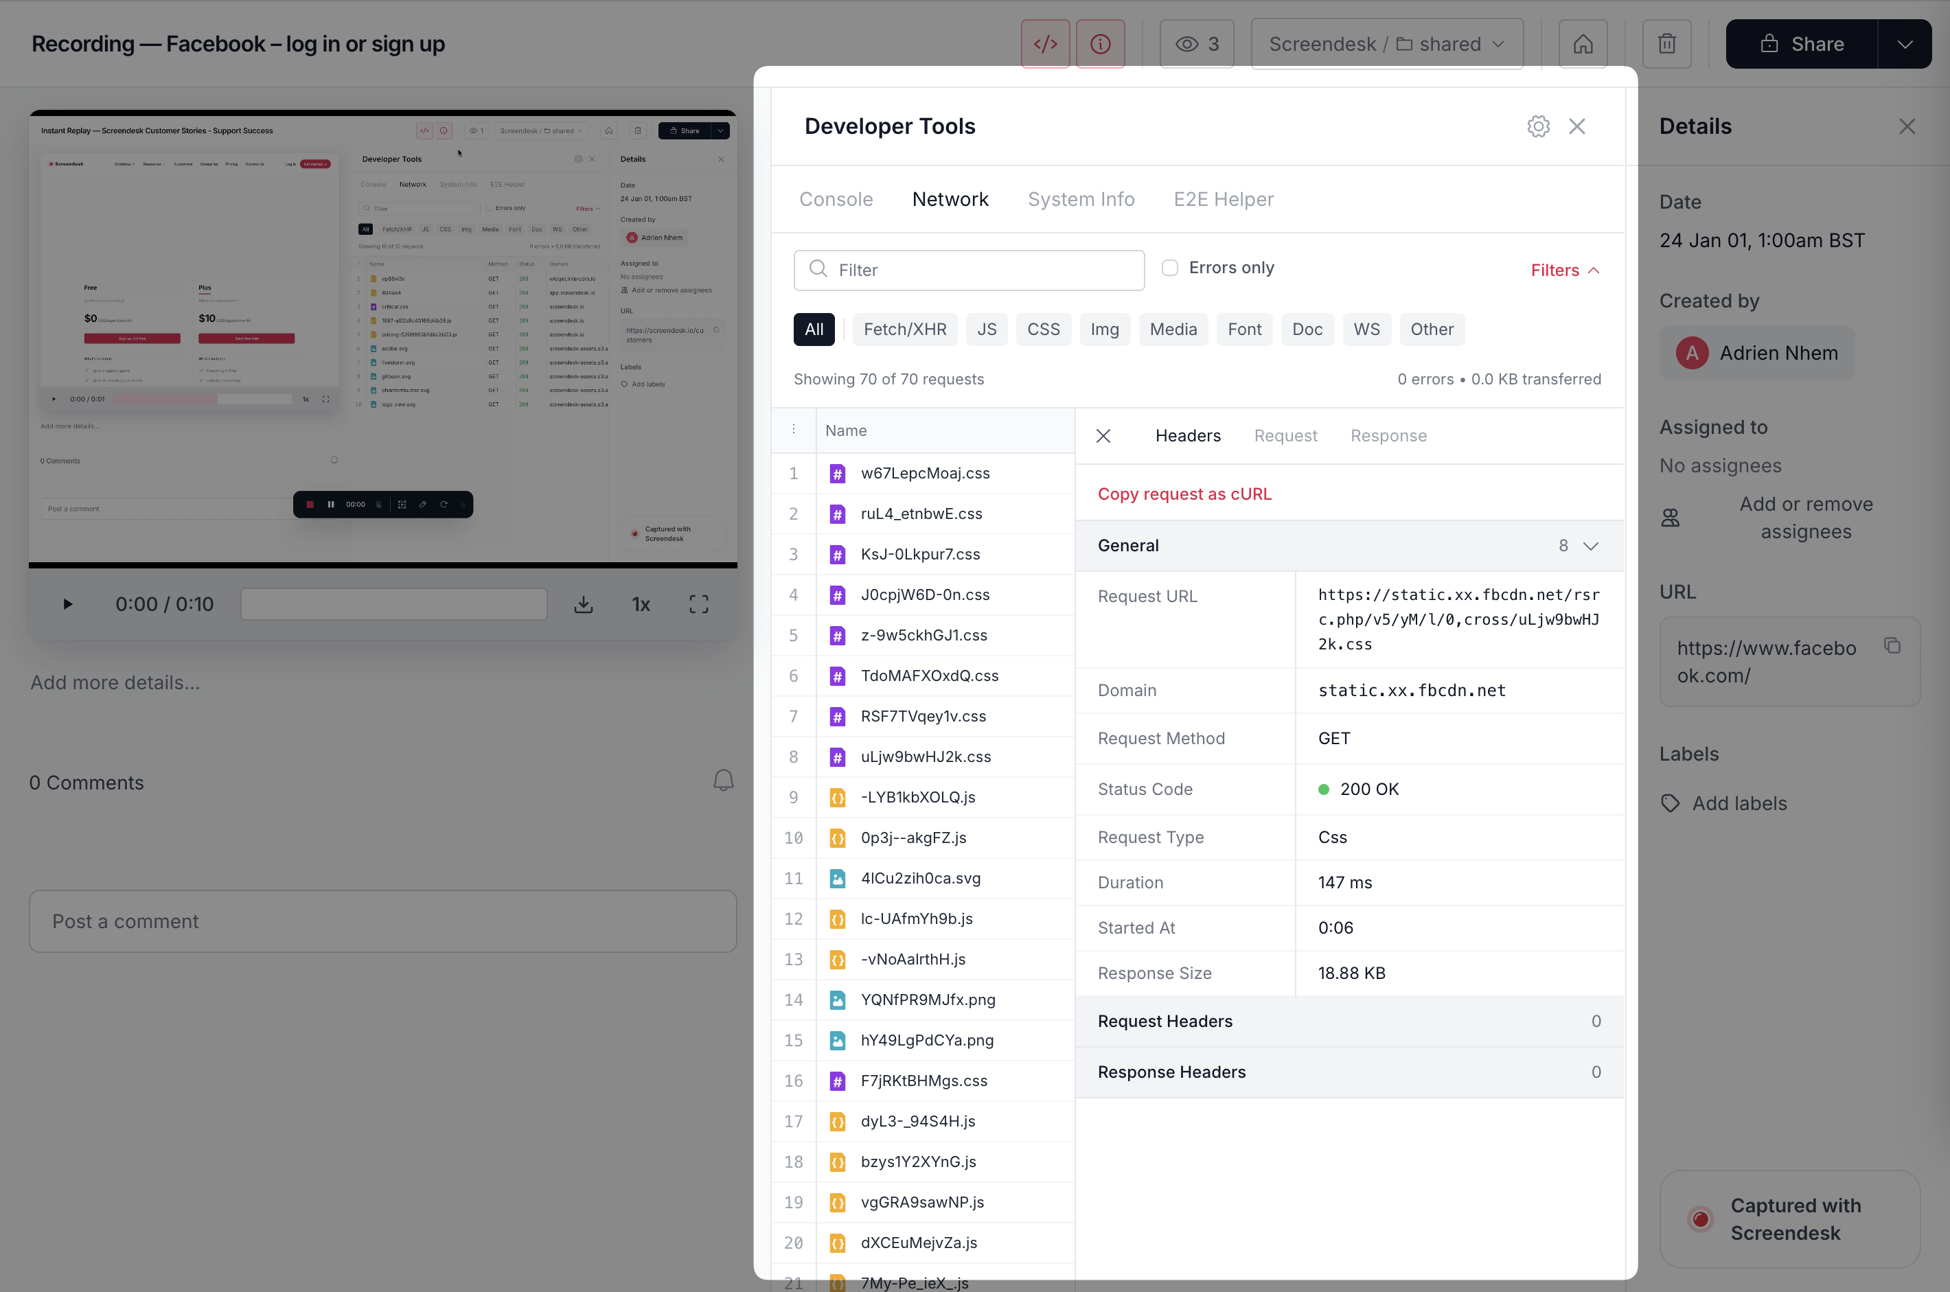Open Developer Tools settings gear
This screenshot has height=1292, width=1950.
[1538, 126]
